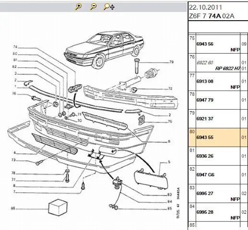
Task: Click the car illustration thumbnail
Action: click(104, 50)
